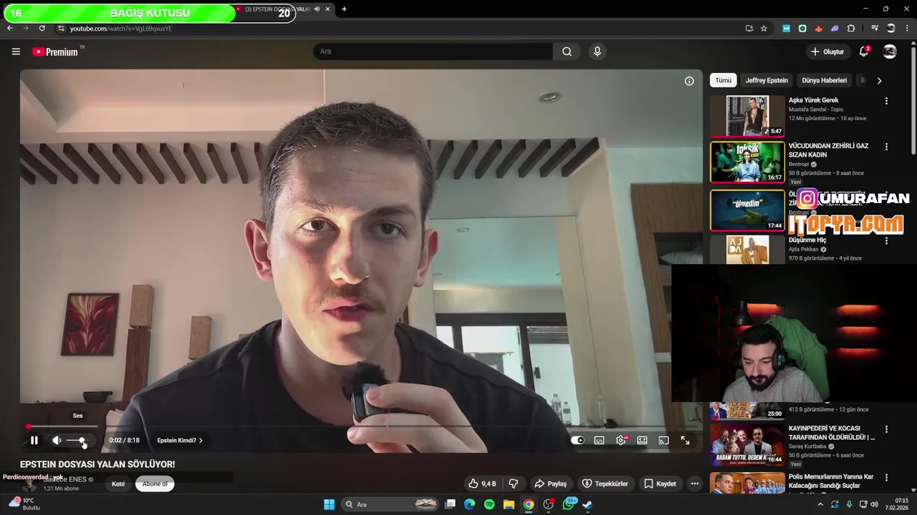Screen dimensions: 917x515
Task: Open options menu for Aşka Yürek Gerek
Action: (x=886, y=101)
